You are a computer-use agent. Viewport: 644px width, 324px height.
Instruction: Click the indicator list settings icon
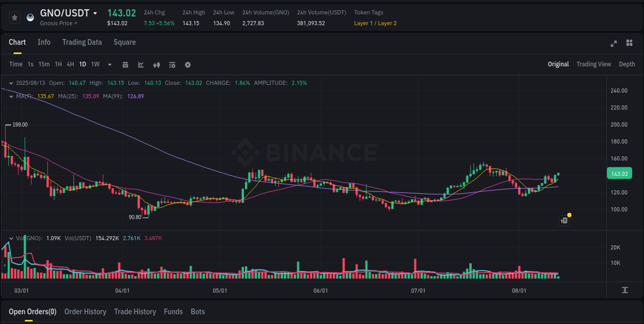[172, 65]
